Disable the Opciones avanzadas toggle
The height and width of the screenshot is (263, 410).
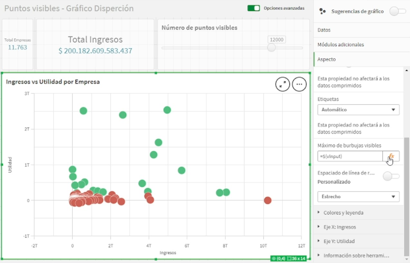point(253,8)
